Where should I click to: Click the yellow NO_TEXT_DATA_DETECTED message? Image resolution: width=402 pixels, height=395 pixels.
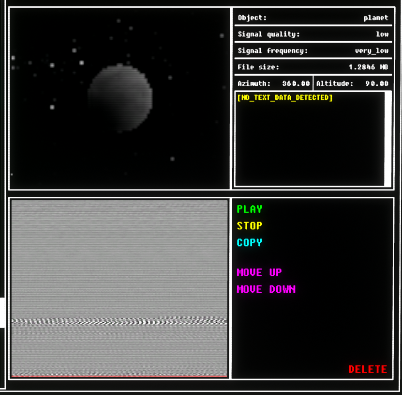[x=285, y=98]
